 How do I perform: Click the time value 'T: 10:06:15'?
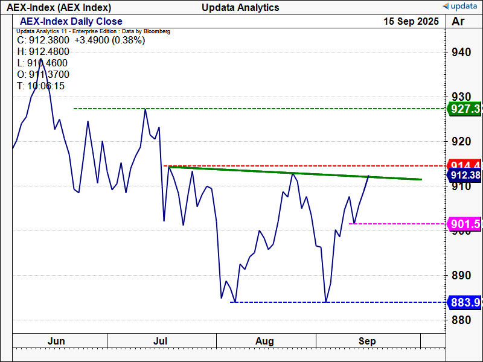tap(40, 86)
